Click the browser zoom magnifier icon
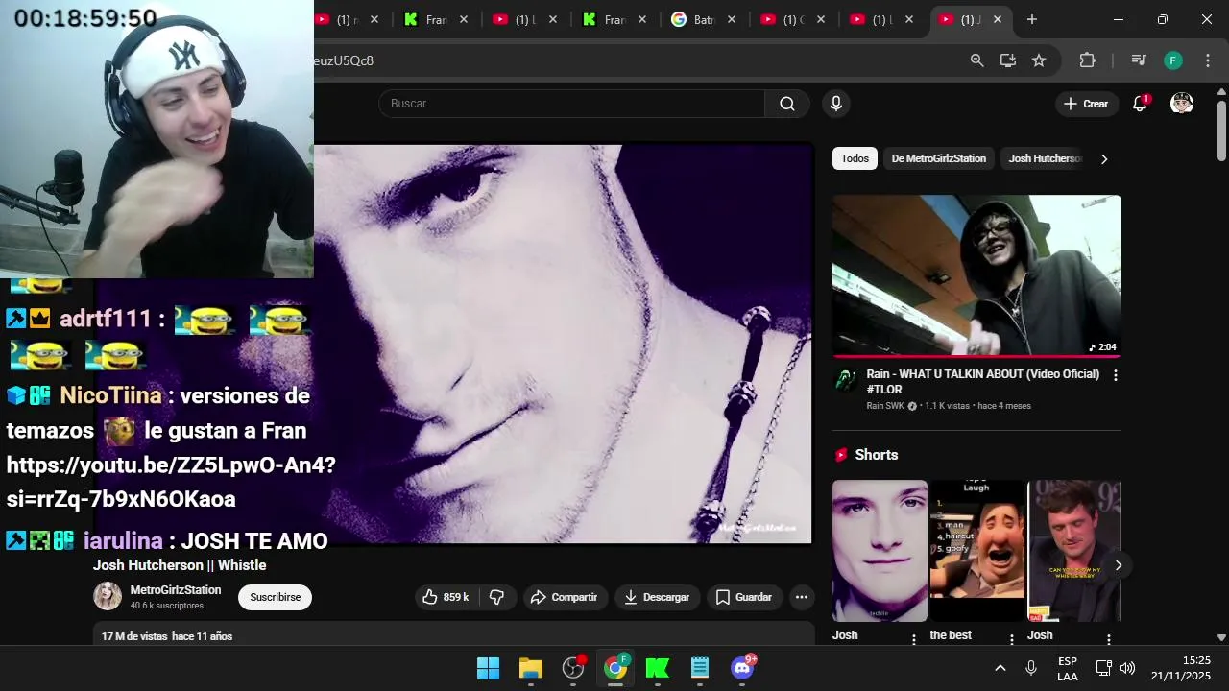Viewport: 1229px width, 691px height. tap(976, 60)
